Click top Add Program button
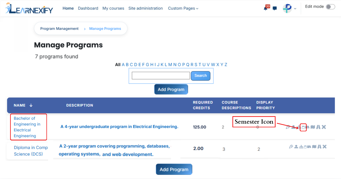 171,89
